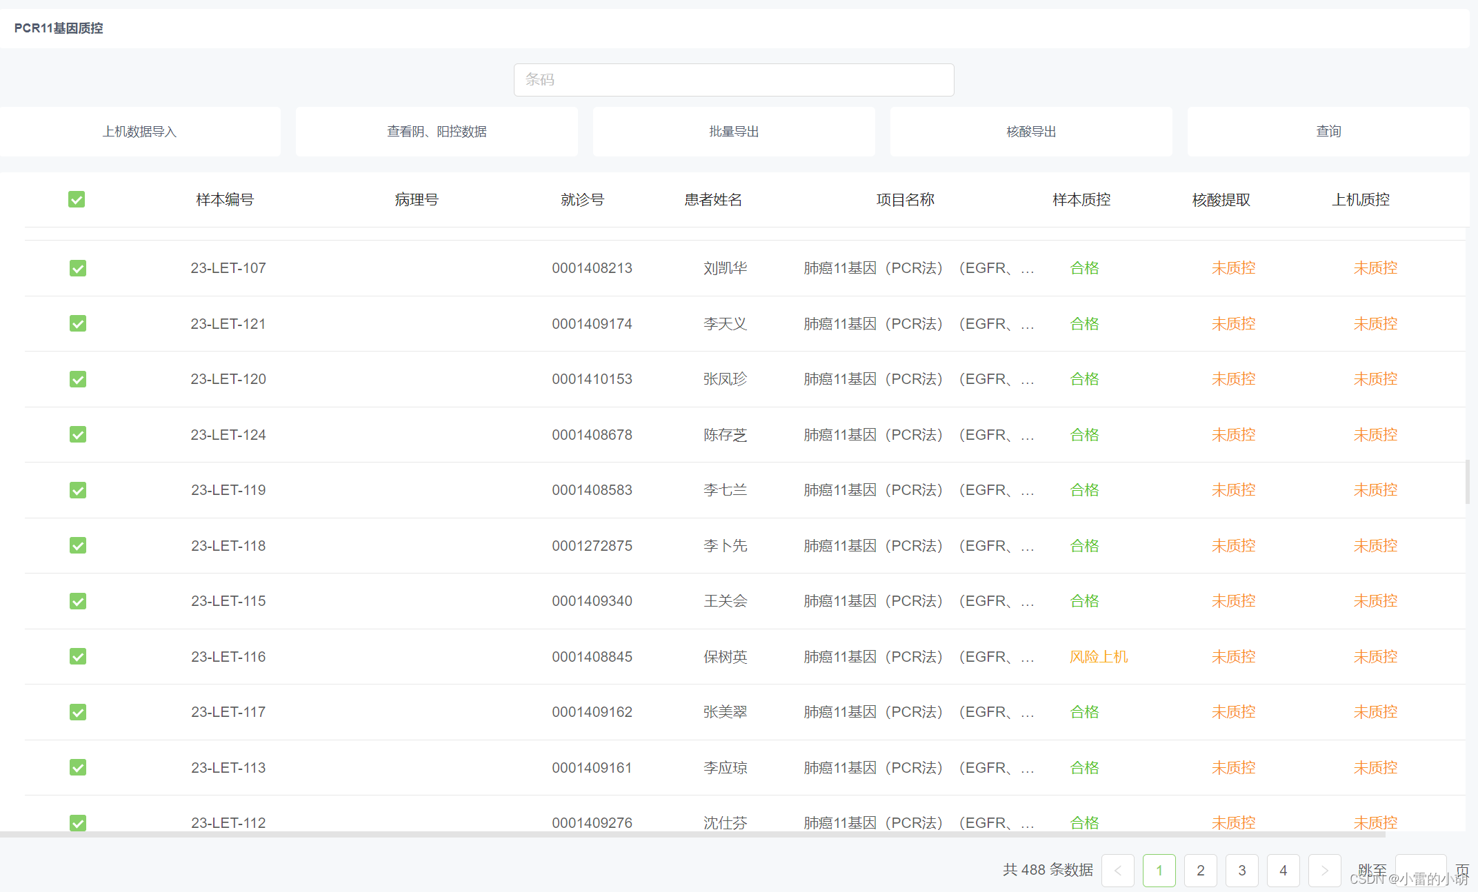Toggle checkbox for 23-LET-113 row

tap(78, 767)
